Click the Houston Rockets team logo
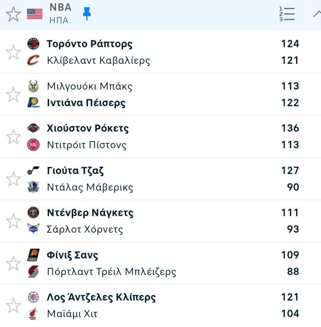 click(33, 128)
